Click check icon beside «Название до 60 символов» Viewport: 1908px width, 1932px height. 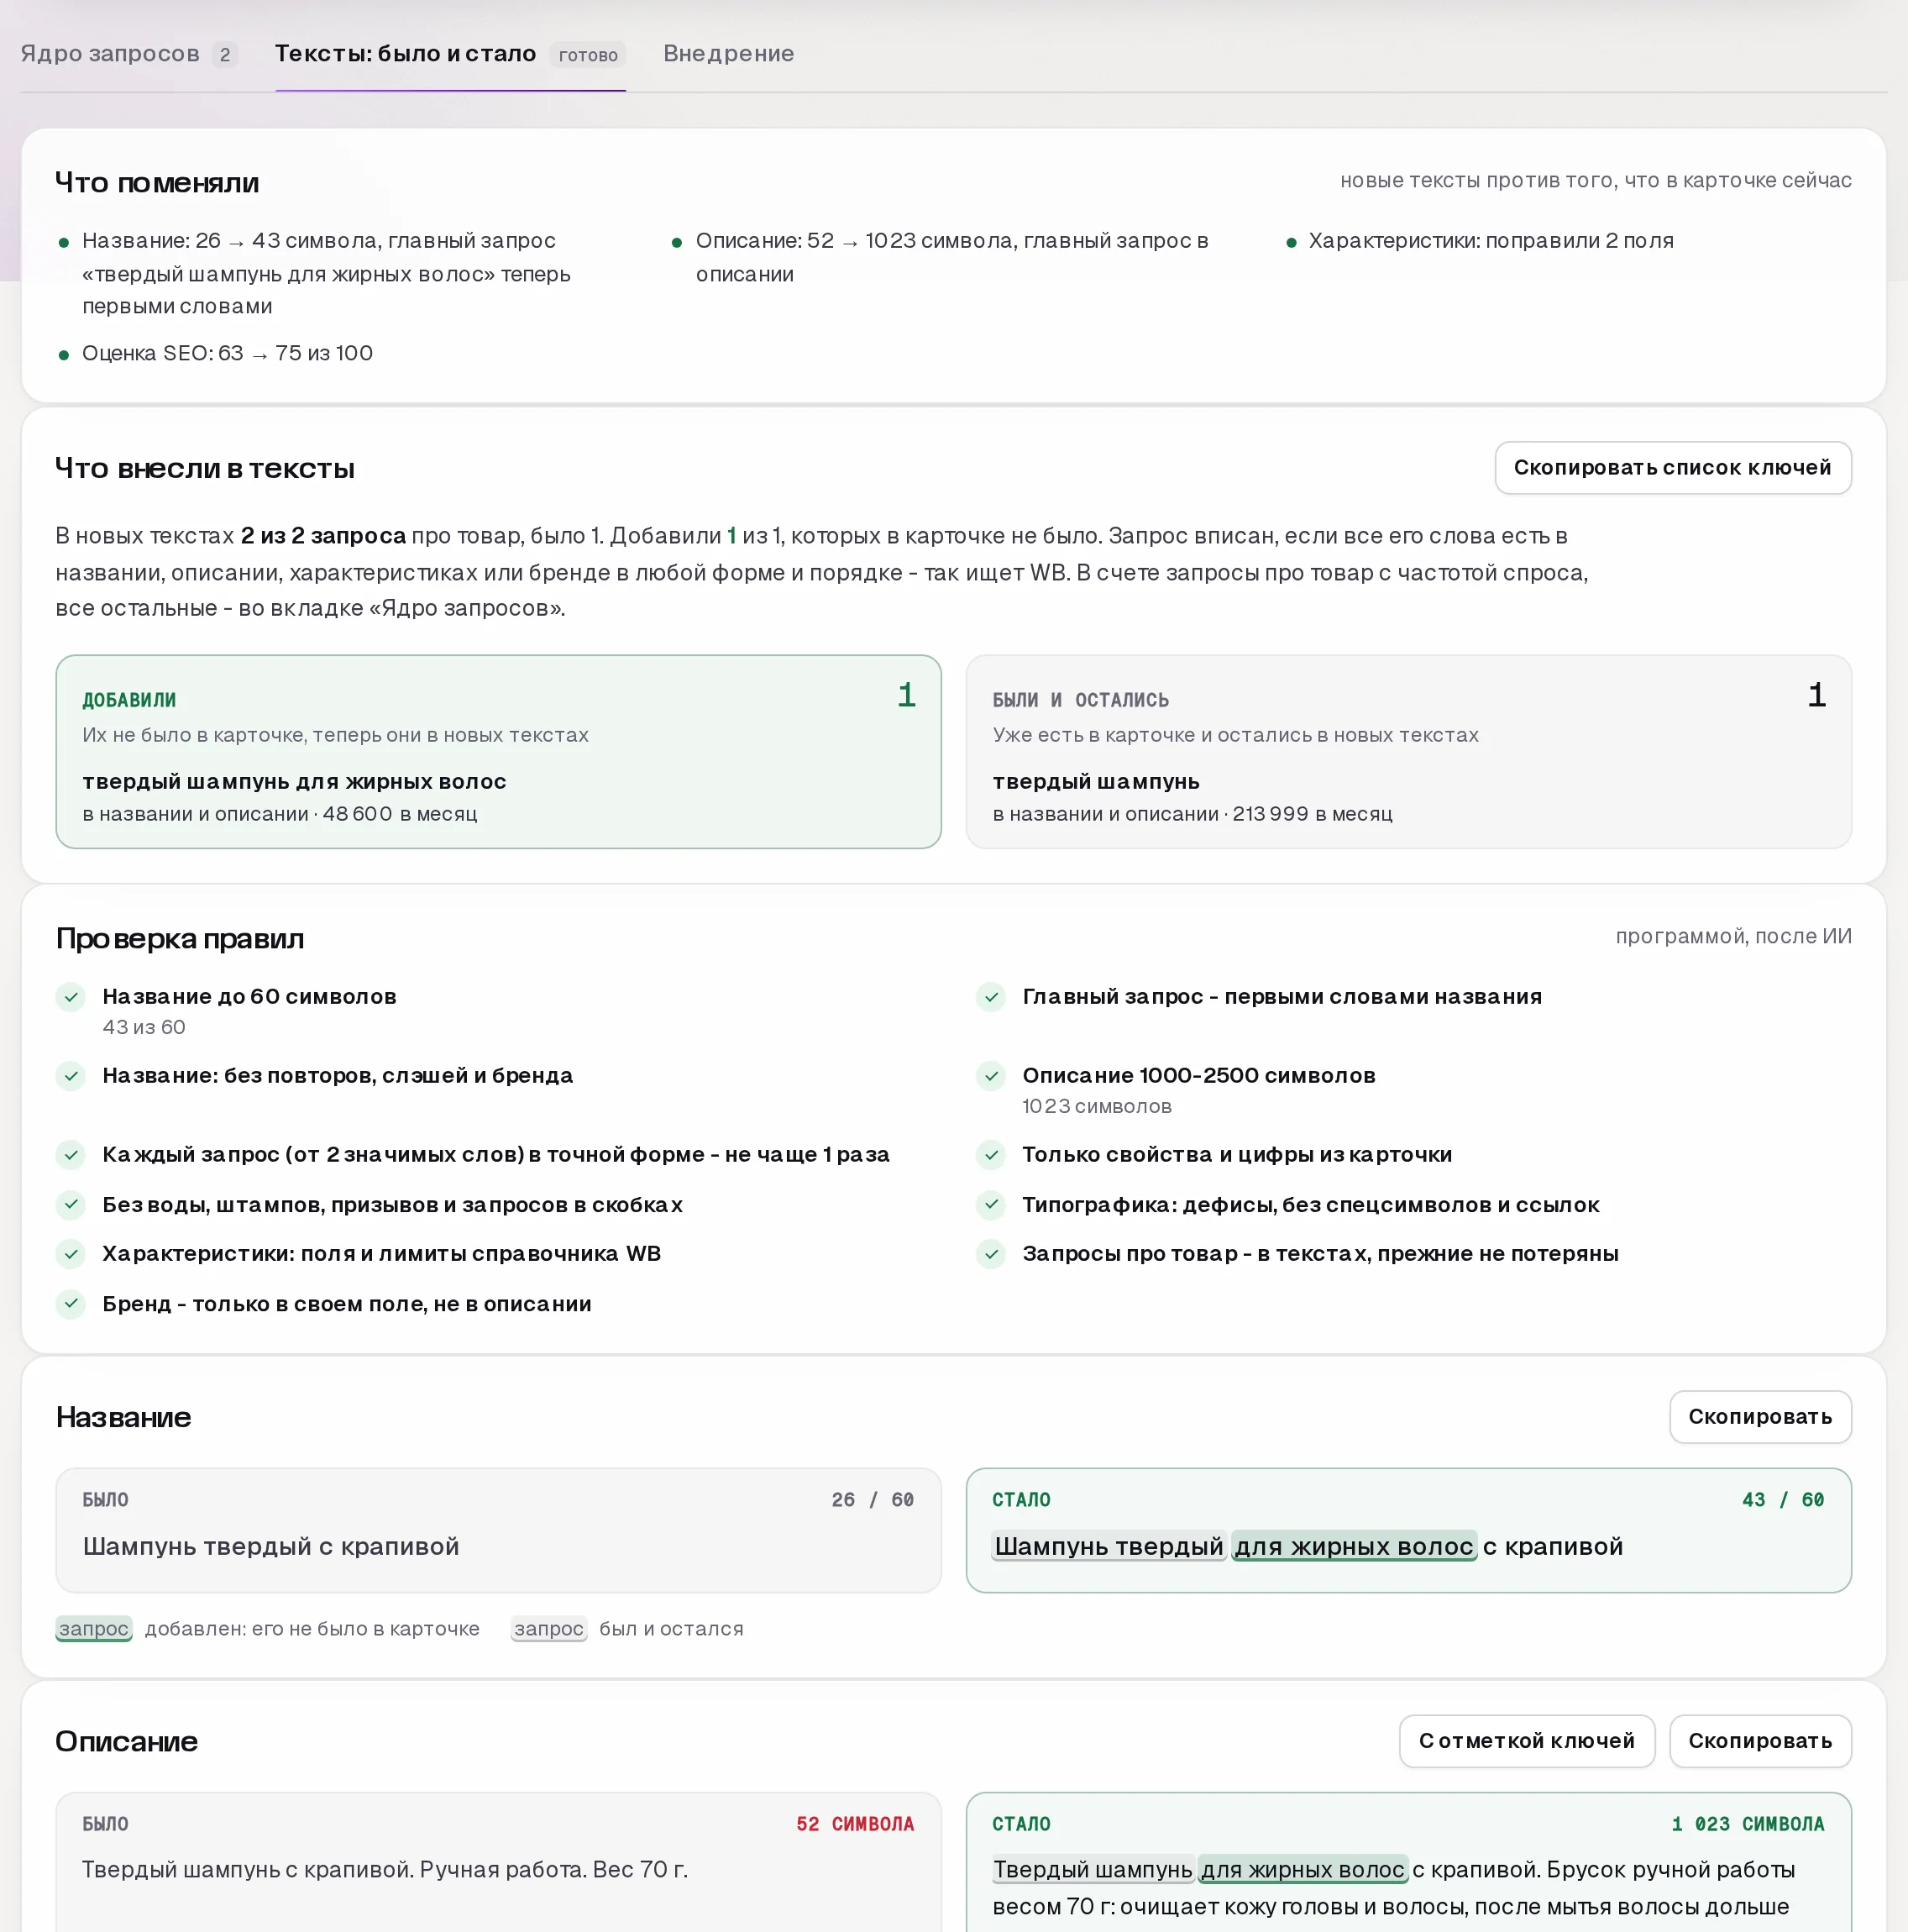pyautogui.click(x=71, y=997)
